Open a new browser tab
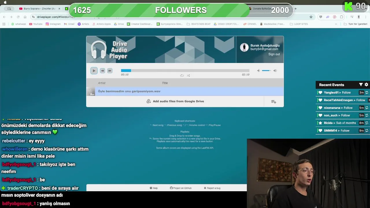The width and height of the screenshot is (370, 208). (295, 9)
